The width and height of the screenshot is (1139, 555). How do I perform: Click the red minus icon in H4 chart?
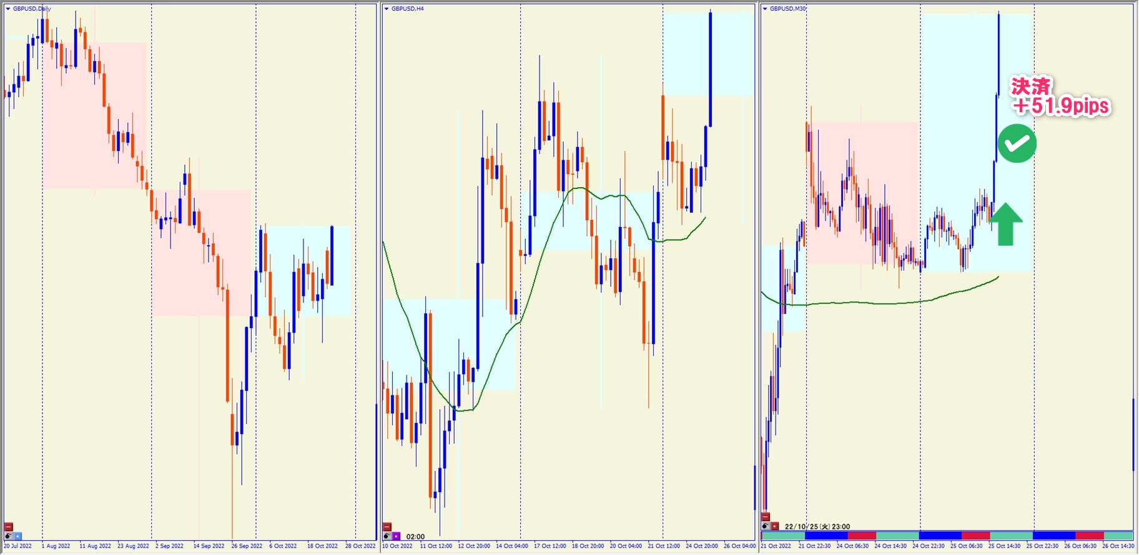click(387, 527)
